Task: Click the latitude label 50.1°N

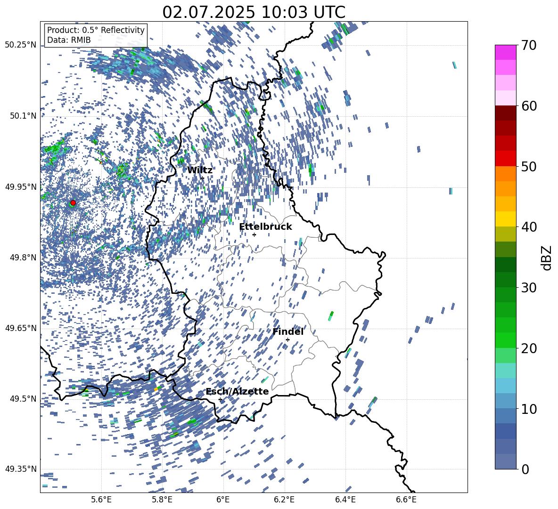Action: pos(23,116)
